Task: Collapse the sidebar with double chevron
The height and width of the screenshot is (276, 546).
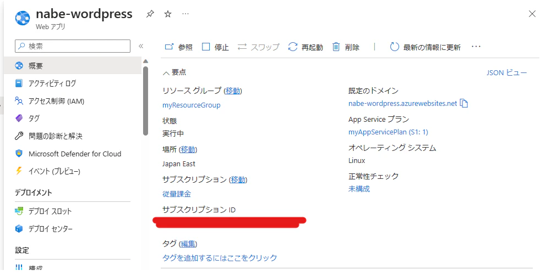Action: coord(141,46)
